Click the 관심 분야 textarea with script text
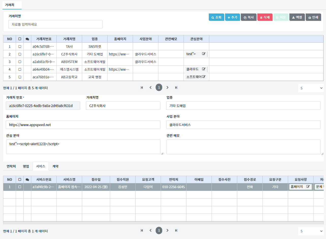This screenshot has height=239, width=326. [x=83, y=147]
